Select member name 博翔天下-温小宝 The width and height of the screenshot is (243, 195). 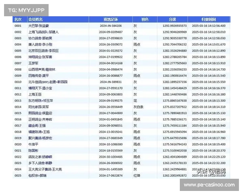pyautogui.click(x=40, y=88)
